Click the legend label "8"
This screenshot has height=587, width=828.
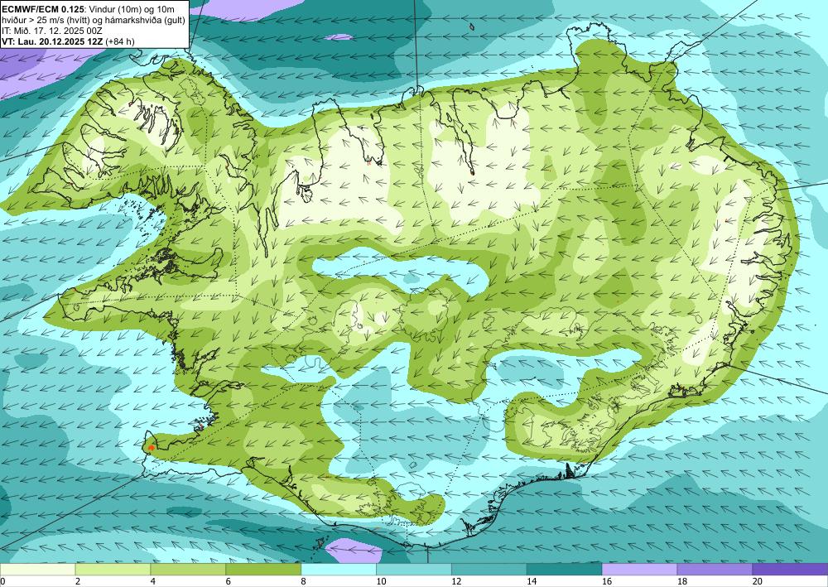[304, 581]
